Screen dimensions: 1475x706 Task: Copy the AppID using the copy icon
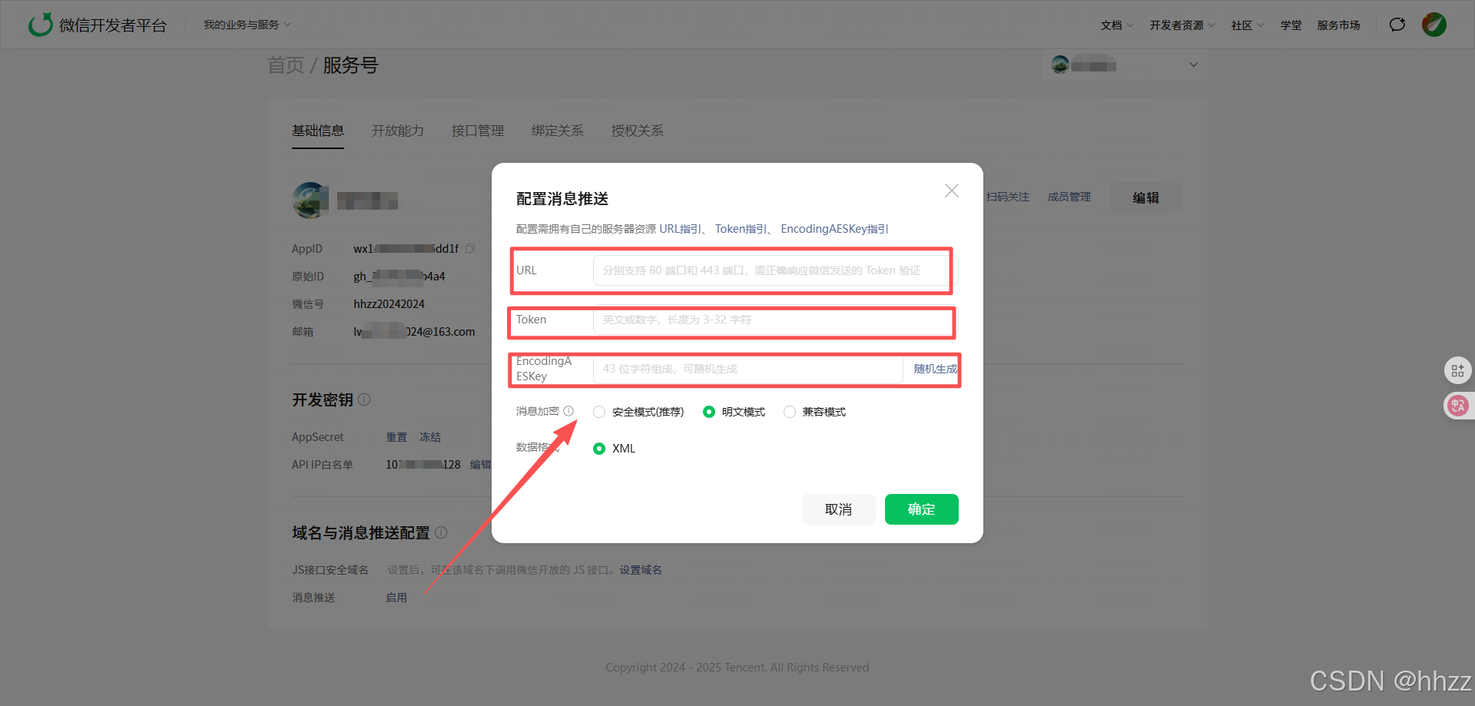click(x=470, y=248)
